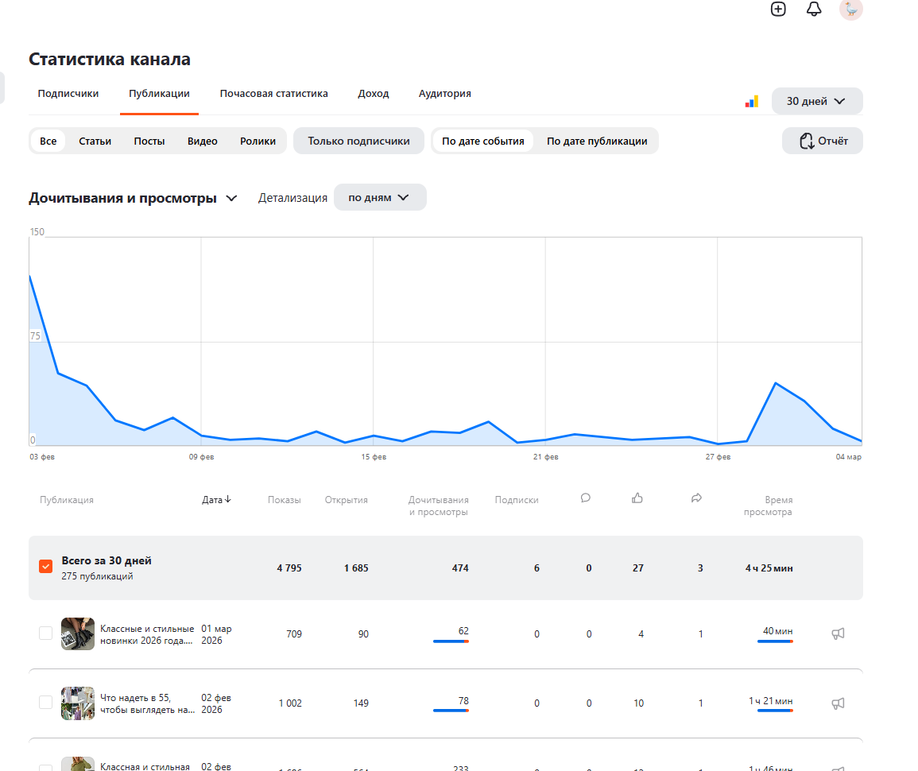Click total 474 read-throughs value
This screenshot has height=771, width=918.
(460, 568)
